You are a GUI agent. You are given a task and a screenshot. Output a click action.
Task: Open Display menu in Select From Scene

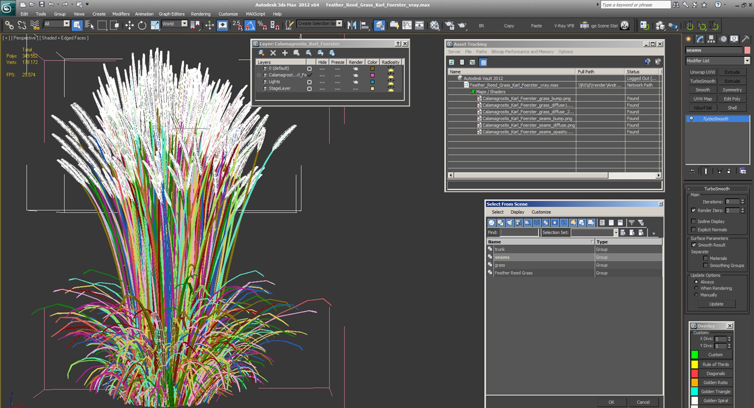coord(517,212)
